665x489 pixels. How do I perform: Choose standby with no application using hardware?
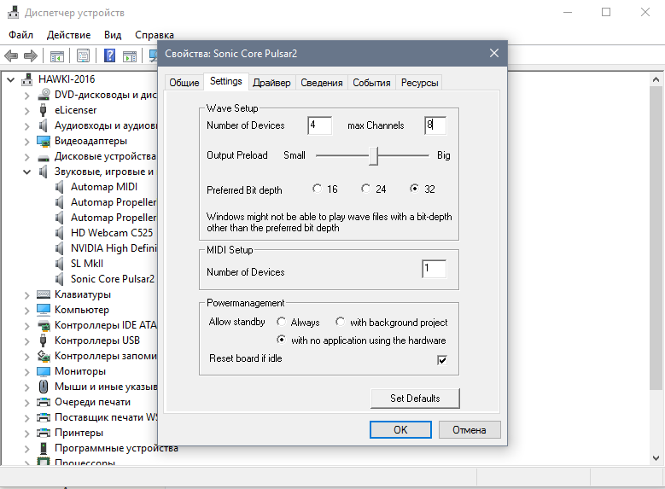[281, 340]
